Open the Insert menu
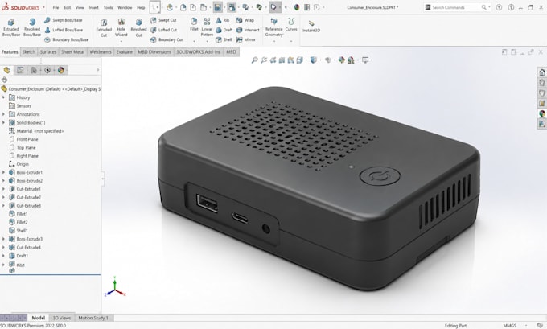 point(93,7)
